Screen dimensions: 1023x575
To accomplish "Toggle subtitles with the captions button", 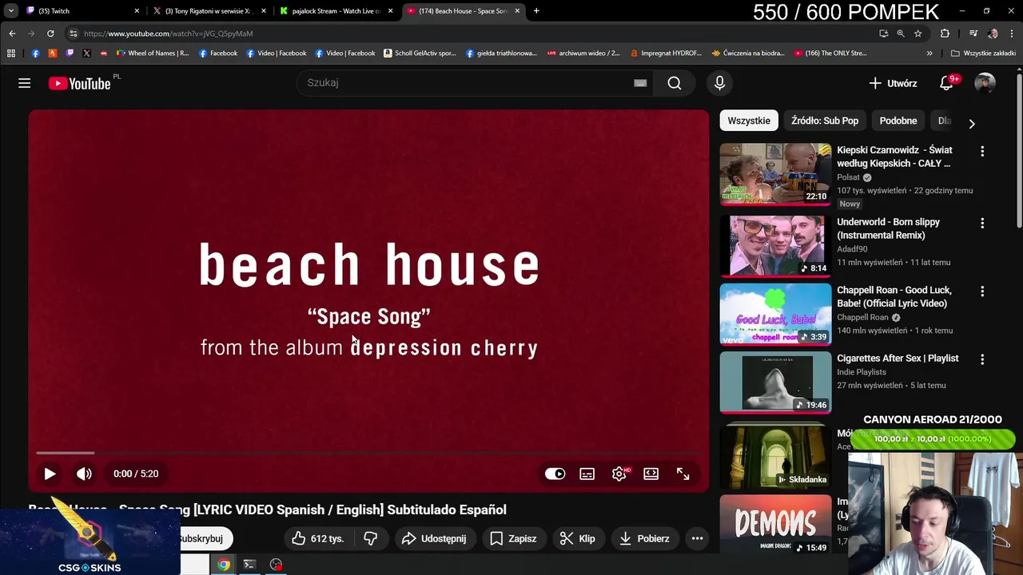I will 587,474.
